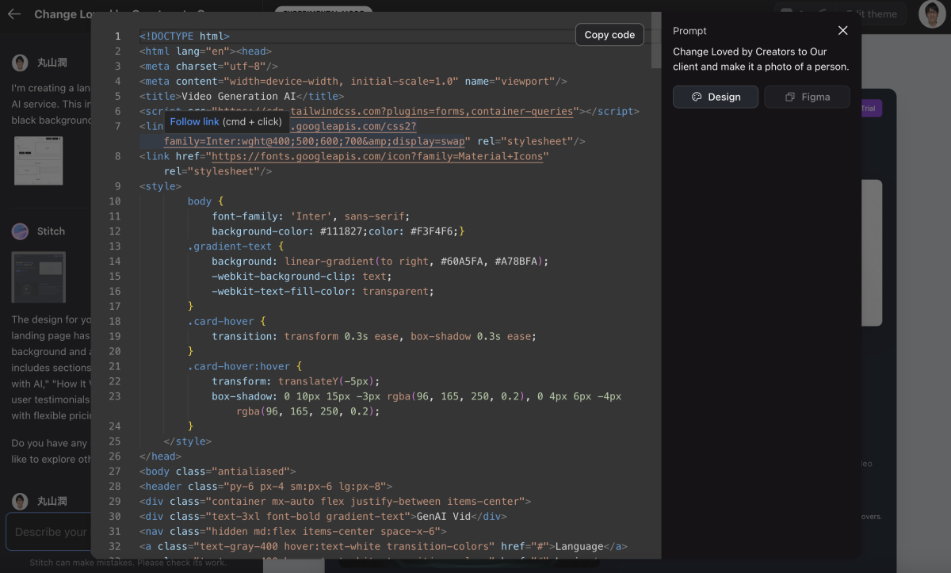Open the wireframe thumbnail attachment
The width and height of the screenshot is (951, 573).
click(x=38, y=160)
